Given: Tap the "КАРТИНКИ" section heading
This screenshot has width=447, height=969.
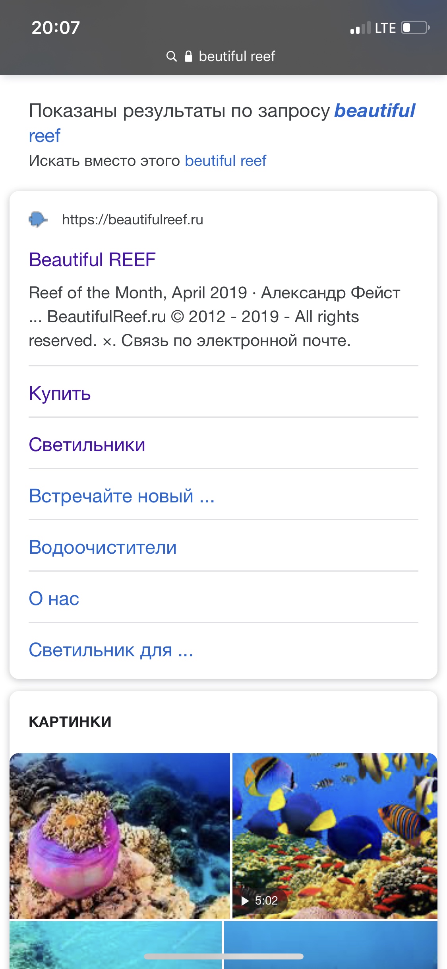Looking at the screenshot, I should click(x=70, y=721).
